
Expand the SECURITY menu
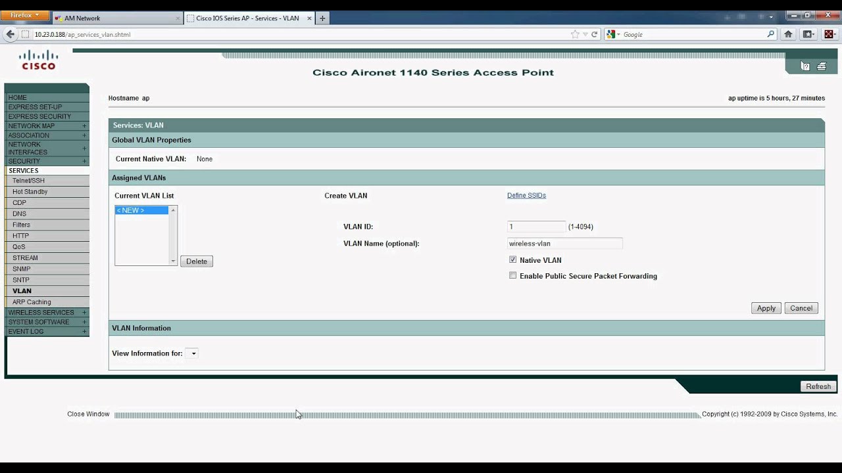(x=84, y=161)
